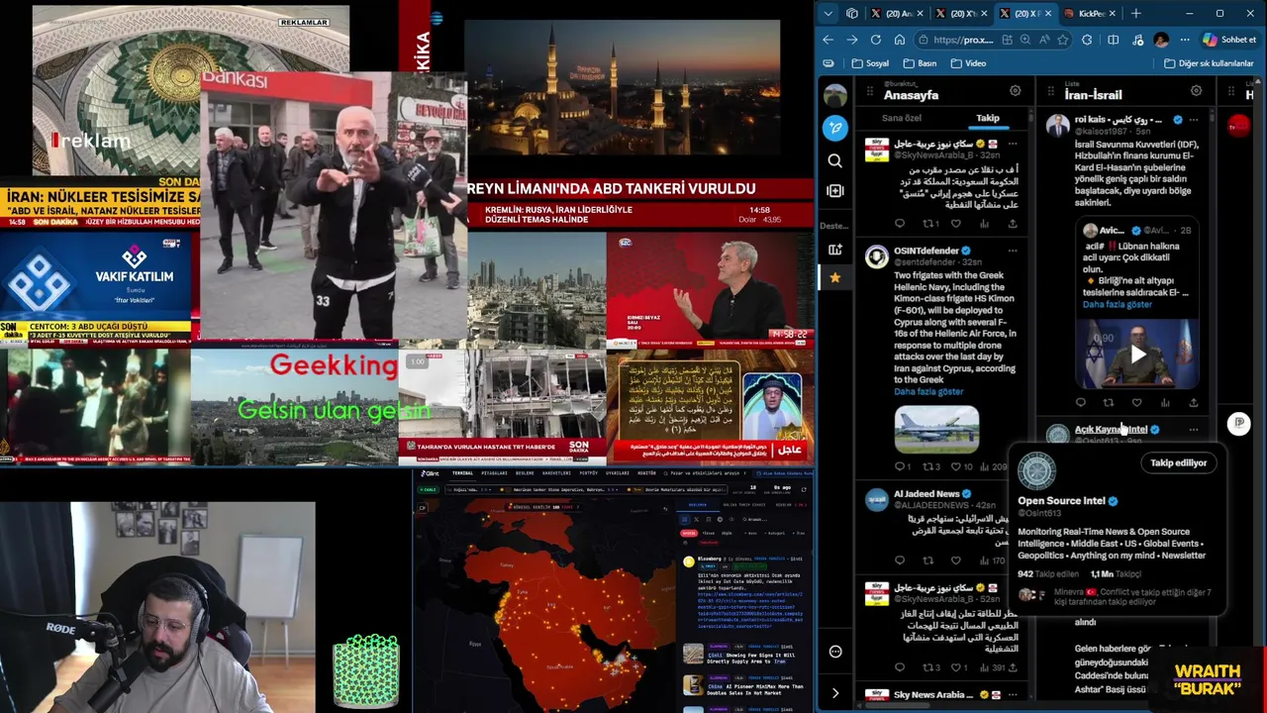
Task: Toggle the Takip ediliyor follow button
Action: 1178,462
